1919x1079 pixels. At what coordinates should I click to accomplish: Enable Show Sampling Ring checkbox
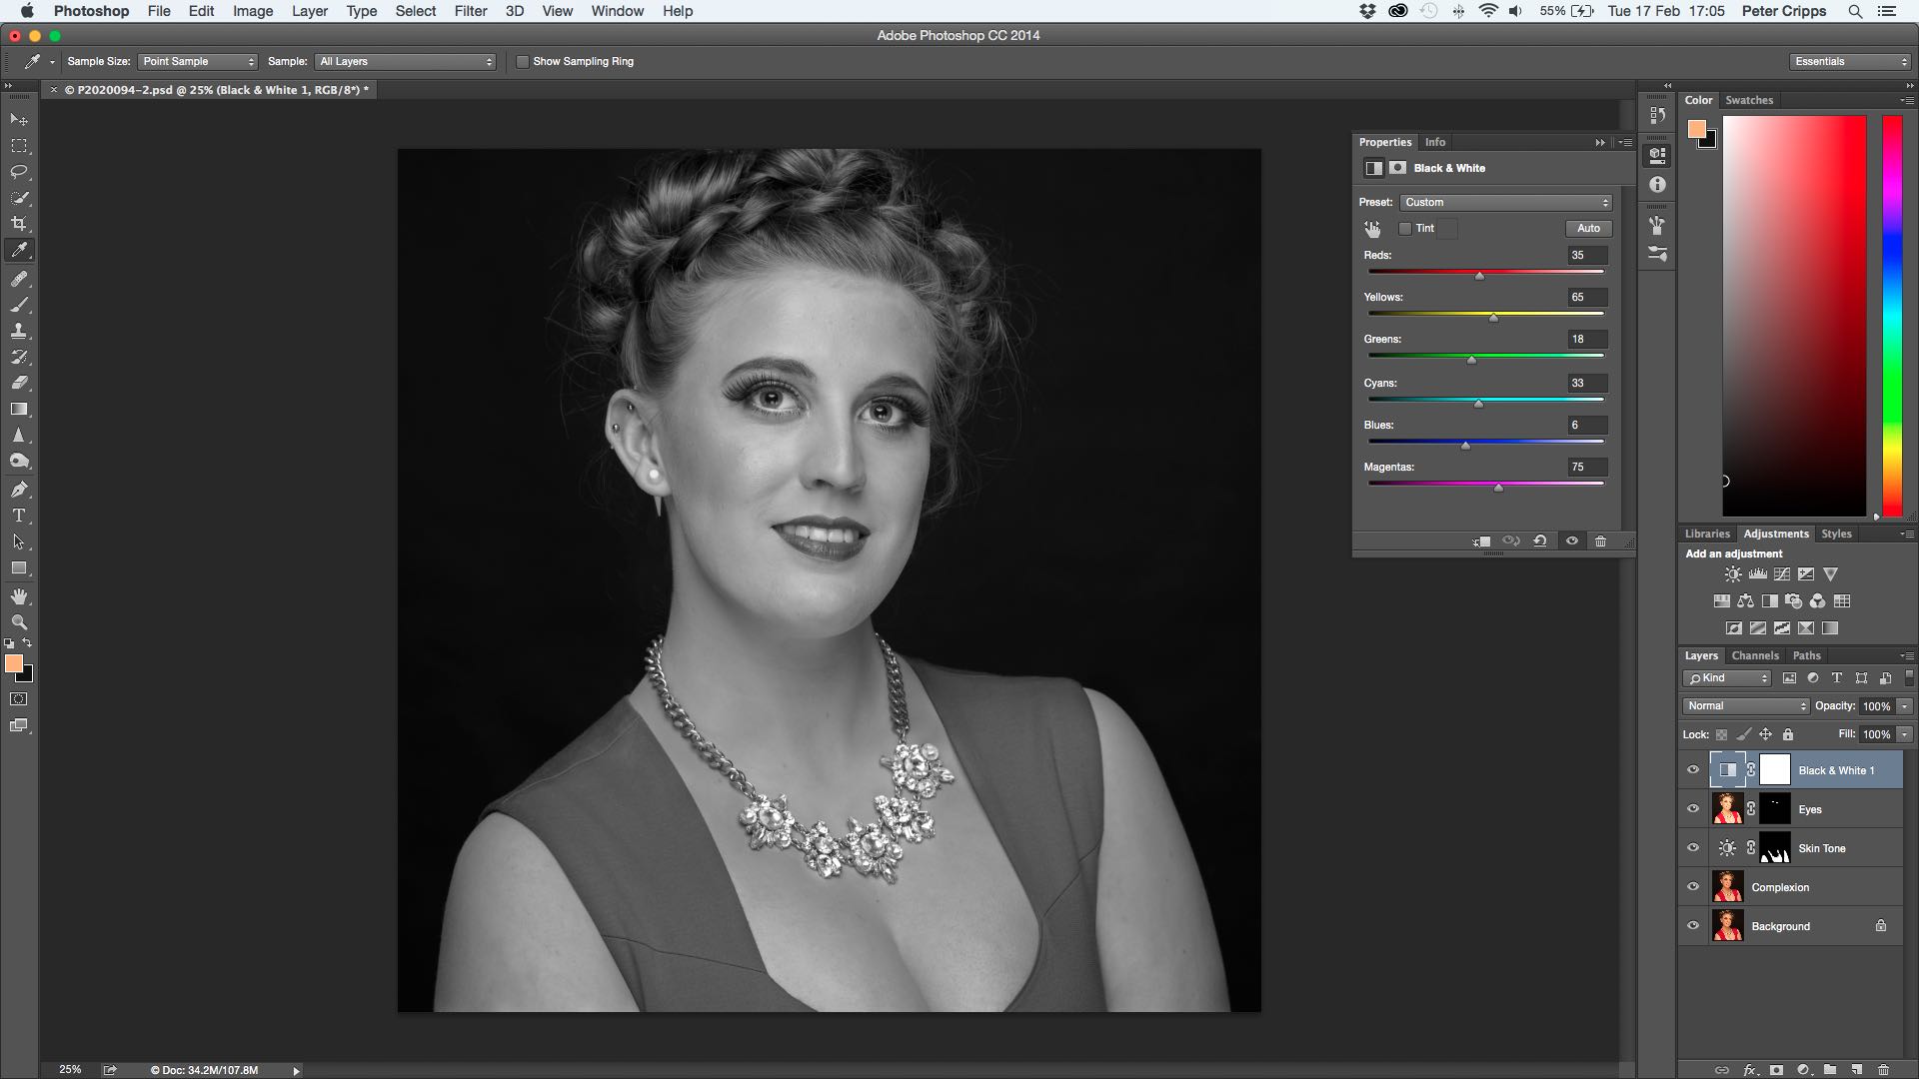tap(522, 62)
